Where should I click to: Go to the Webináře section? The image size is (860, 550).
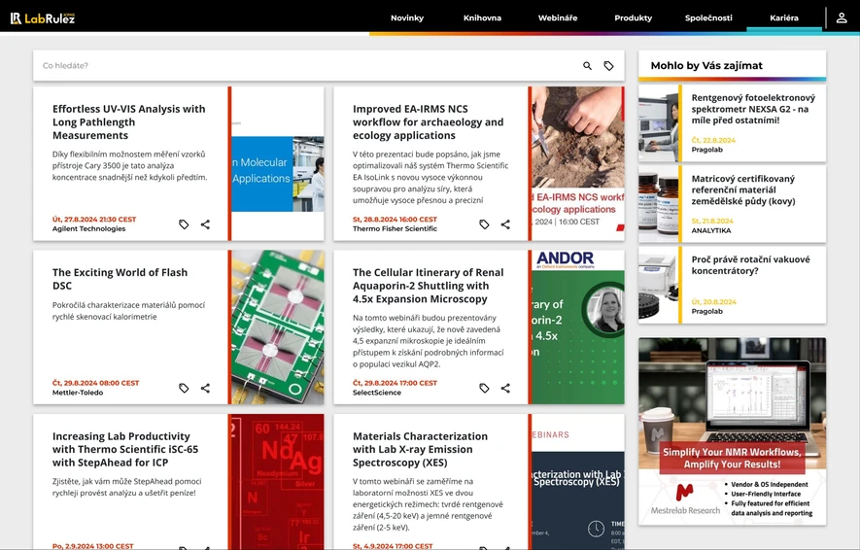(x=557, y=18)
